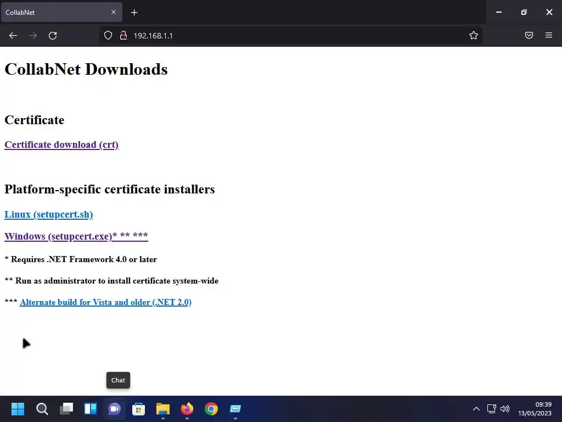Open the Windows (setupcert.exe) link
The width and height of the screenshot is (562, 422).
coord(76,236)
